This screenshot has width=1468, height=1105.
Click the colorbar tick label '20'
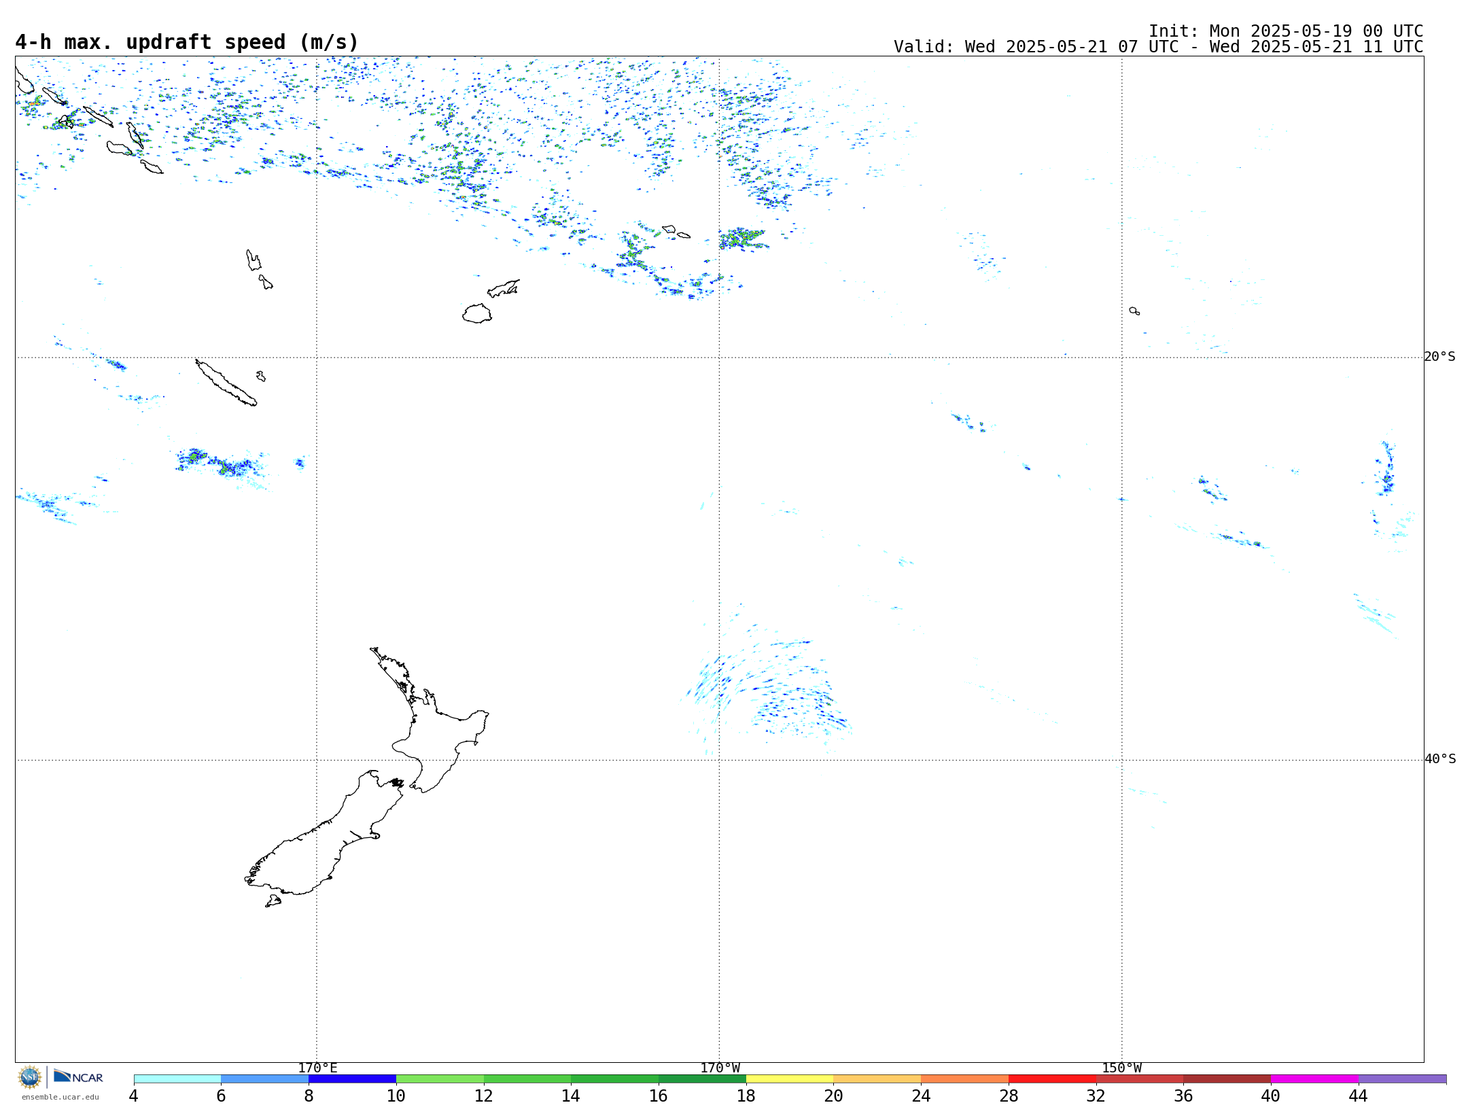(x=834, y=1096)
